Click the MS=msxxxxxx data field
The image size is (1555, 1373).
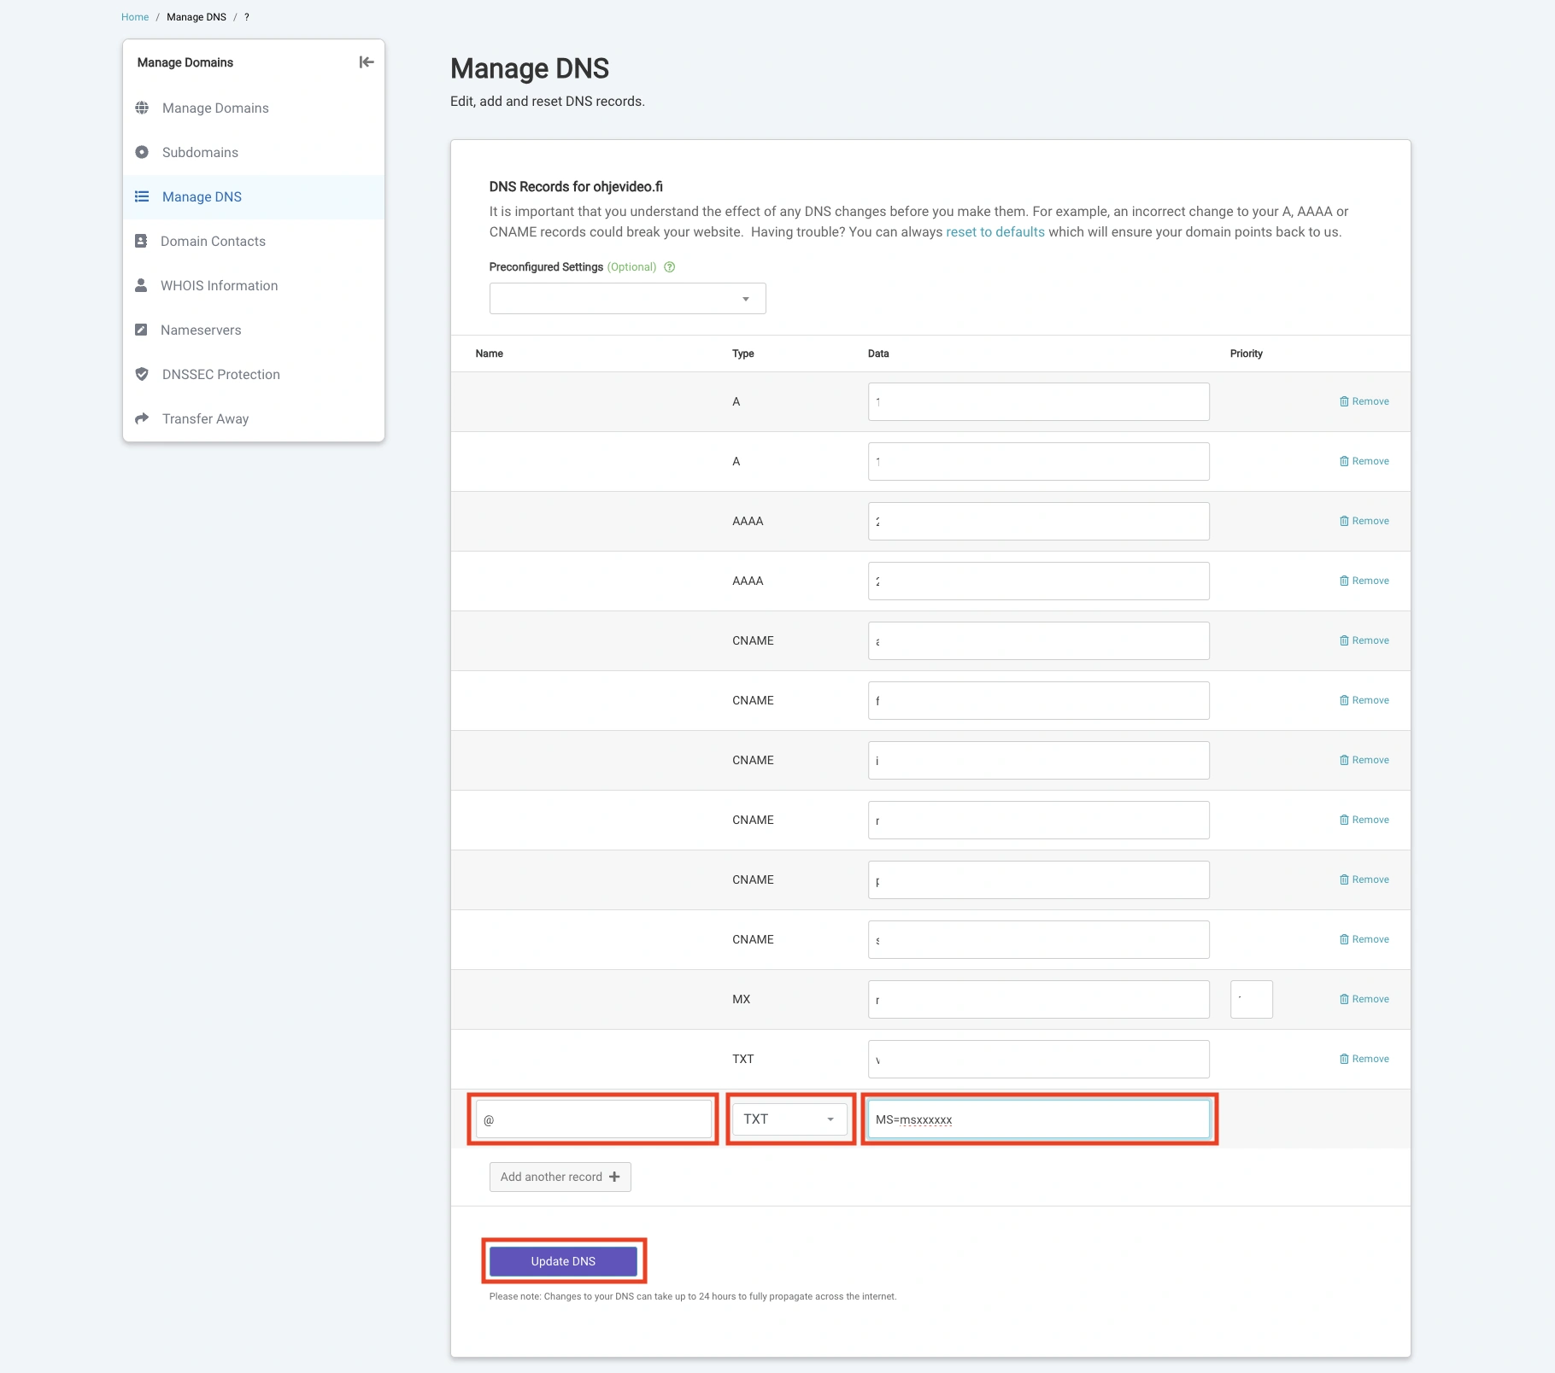[1039, 1119]
